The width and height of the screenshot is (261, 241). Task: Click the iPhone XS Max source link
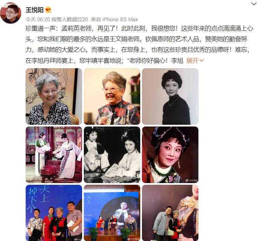(x=120, y=20)
